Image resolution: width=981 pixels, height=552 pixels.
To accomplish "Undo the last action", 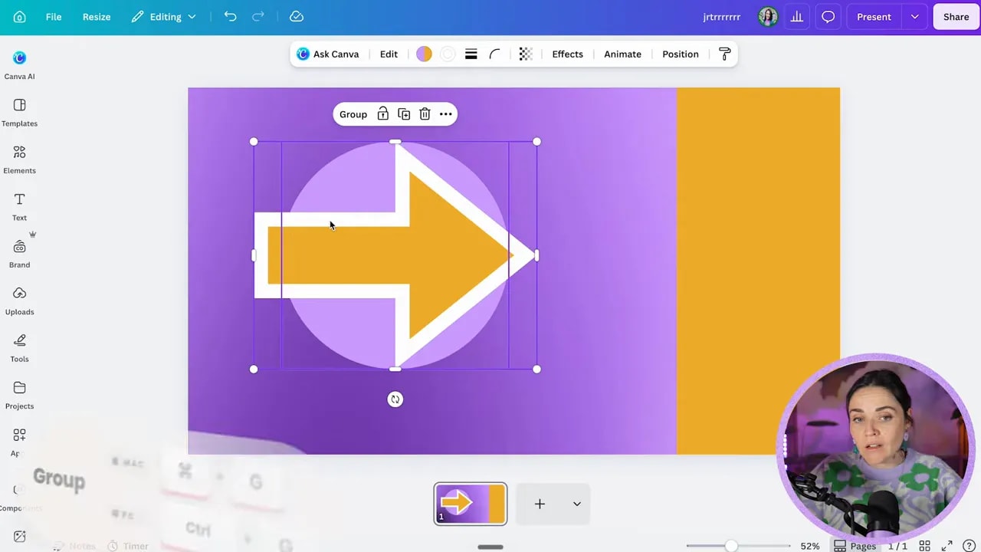I will click(230, 17).
